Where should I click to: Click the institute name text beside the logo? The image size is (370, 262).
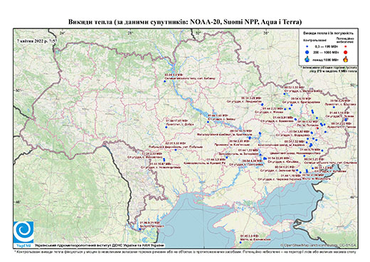100,246
